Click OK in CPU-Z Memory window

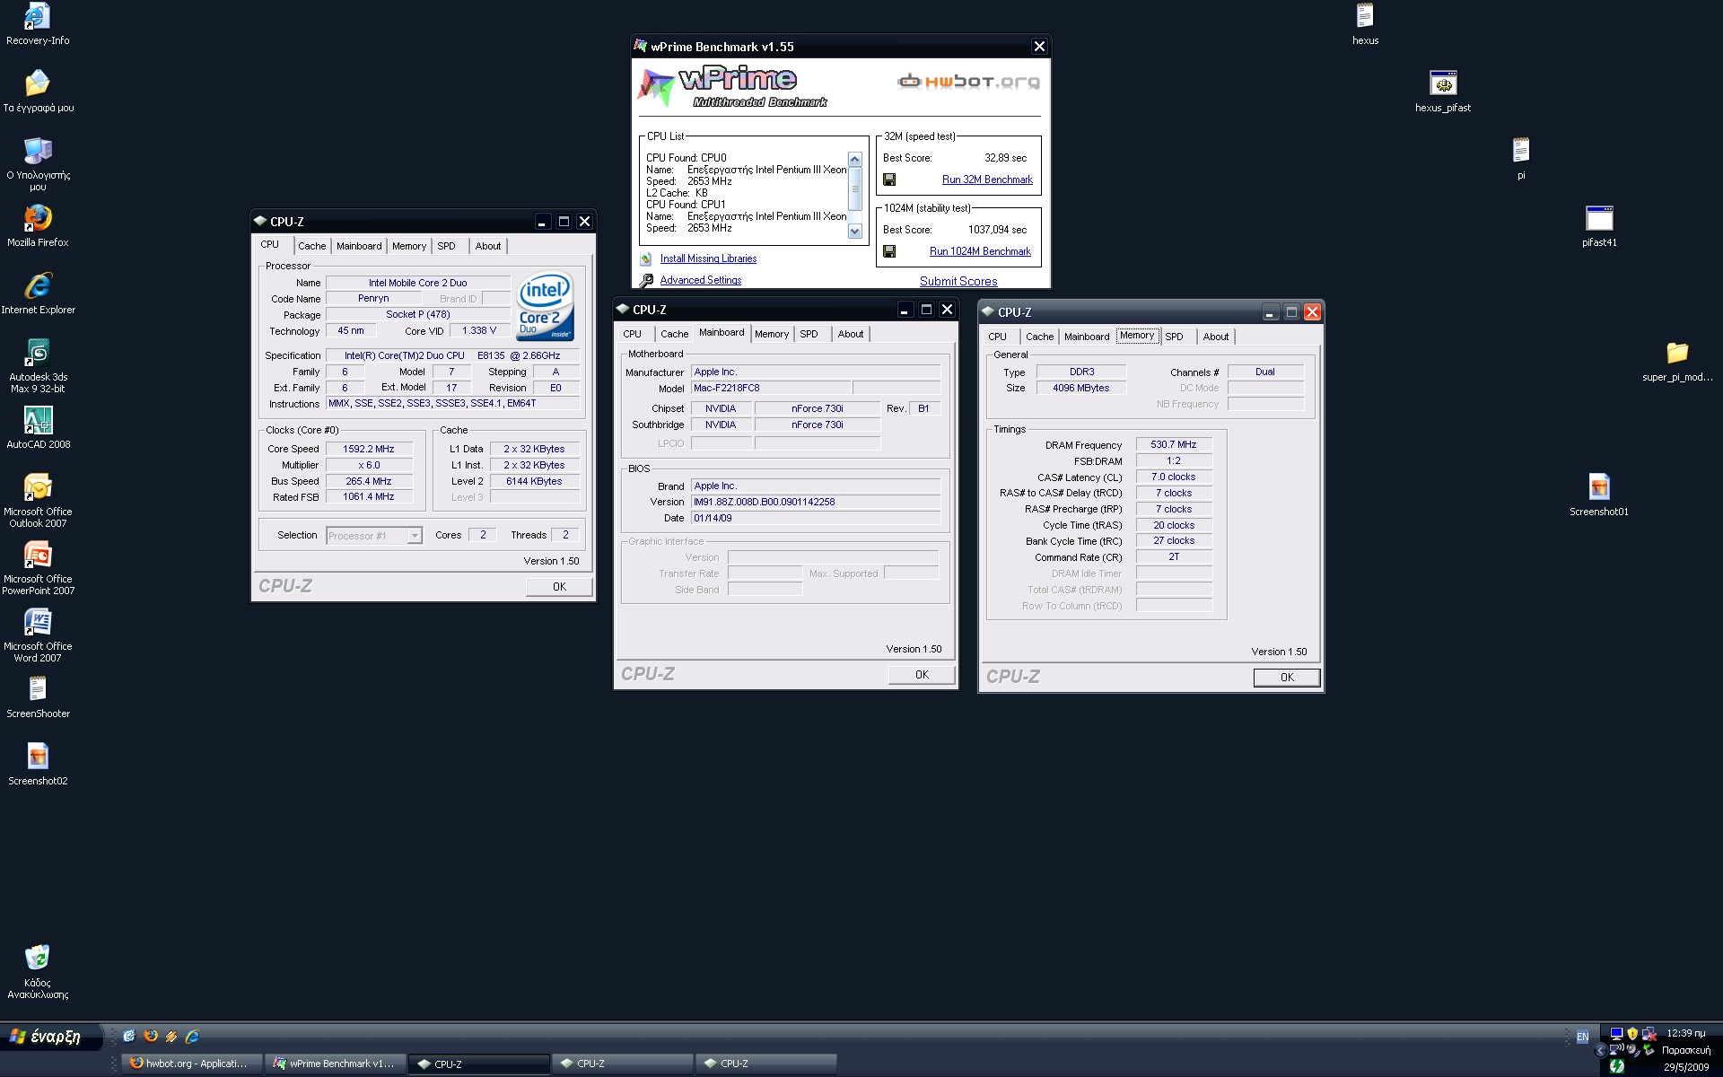click(x=1287, y=678)
